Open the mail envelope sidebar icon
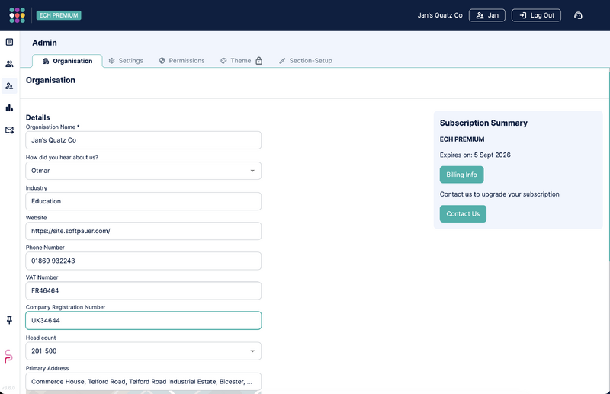 [9, 130]
